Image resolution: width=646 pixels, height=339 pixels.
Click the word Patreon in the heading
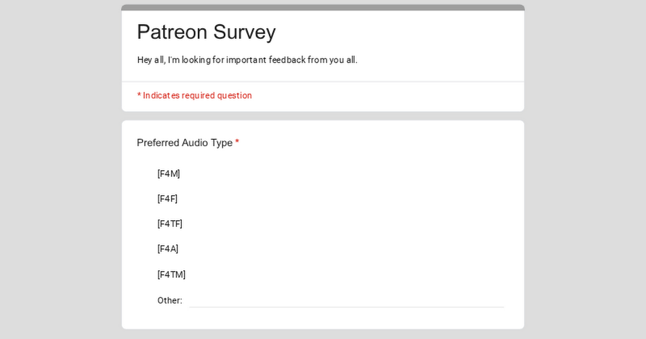tap(172, 32)
